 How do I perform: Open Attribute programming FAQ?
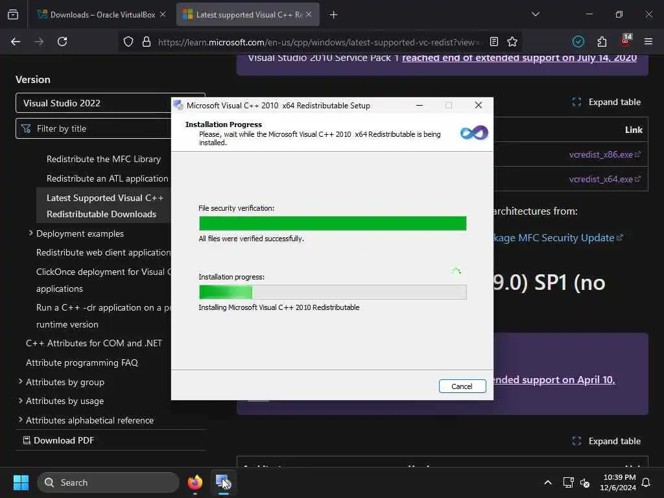click(x=82, y=362)
